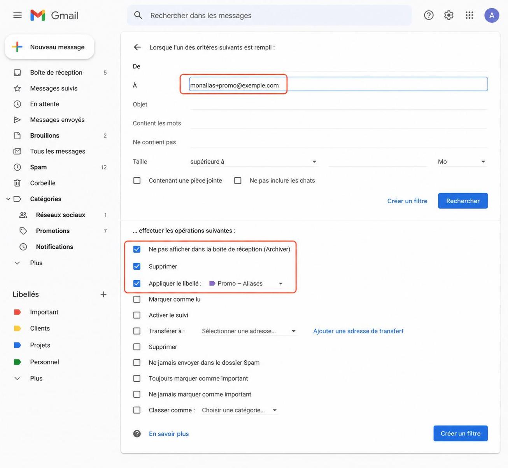Click the Rechercher button
Image resolution: width=508 pixels, height=468 pixels.
pos(463,201)
